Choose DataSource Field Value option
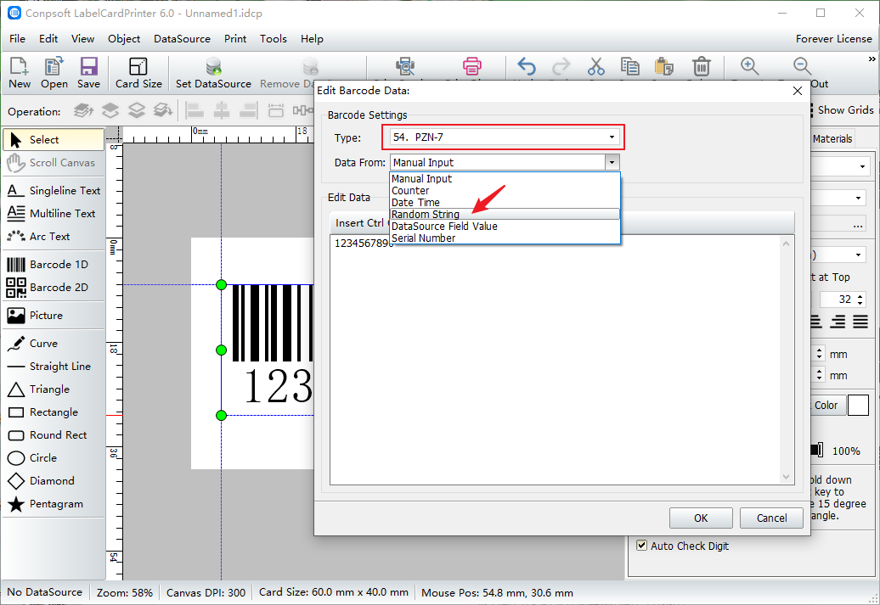The image size is (880, 605). click(505, 226)
